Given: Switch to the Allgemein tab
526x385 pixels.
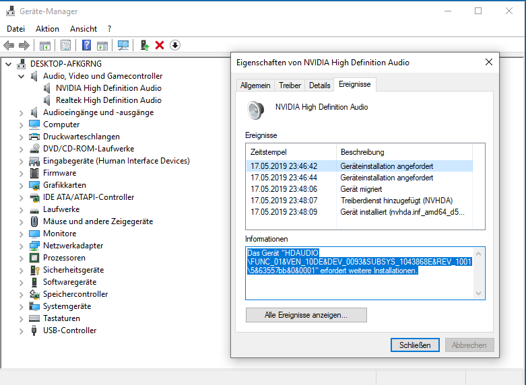Looking at the screenshot, I should click(255, 85).
